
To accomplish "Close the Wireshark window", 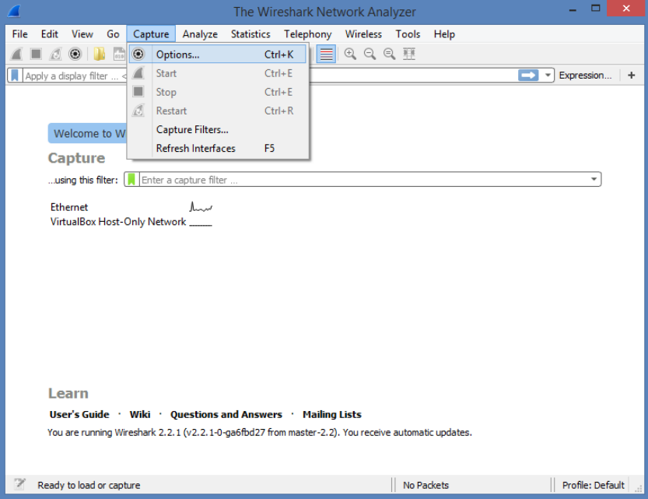I will (626, 8).
